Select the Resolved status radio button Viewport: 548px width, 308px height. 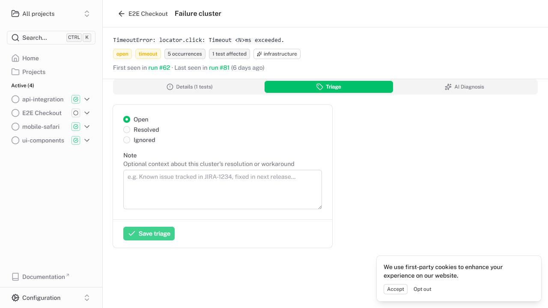pos(127,130)
